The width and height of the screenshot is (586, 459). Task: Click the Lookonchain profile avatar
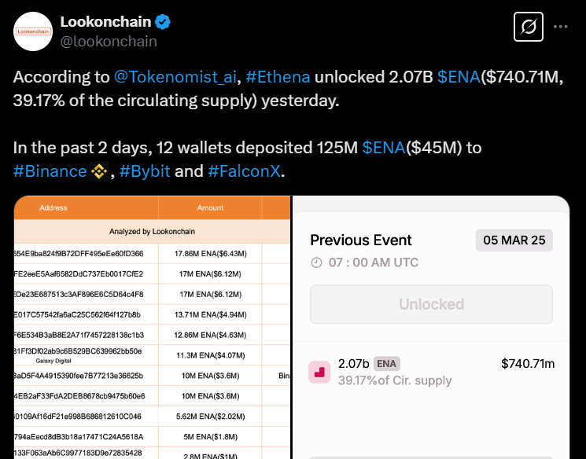pyautogui.click(x=33, y=31)
